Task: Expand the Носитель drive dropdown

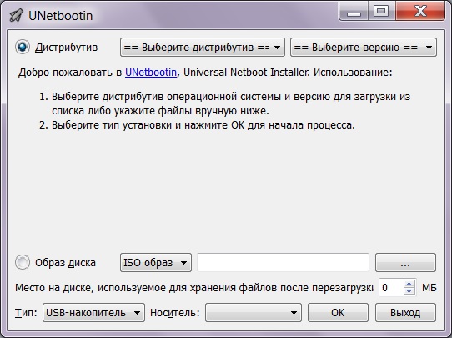Action: [x=254, y=313]
